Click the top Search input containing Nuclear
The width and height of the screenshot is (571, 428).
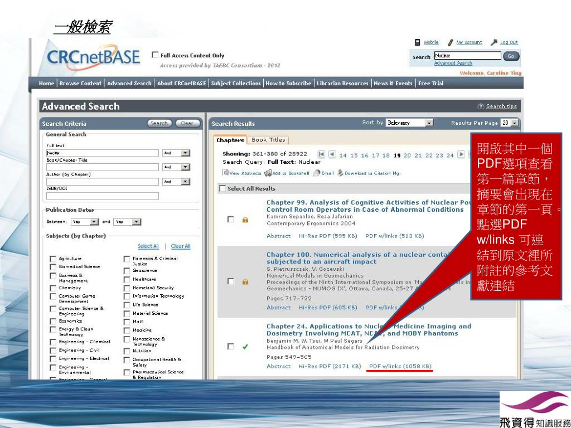[x=468, y=55]
